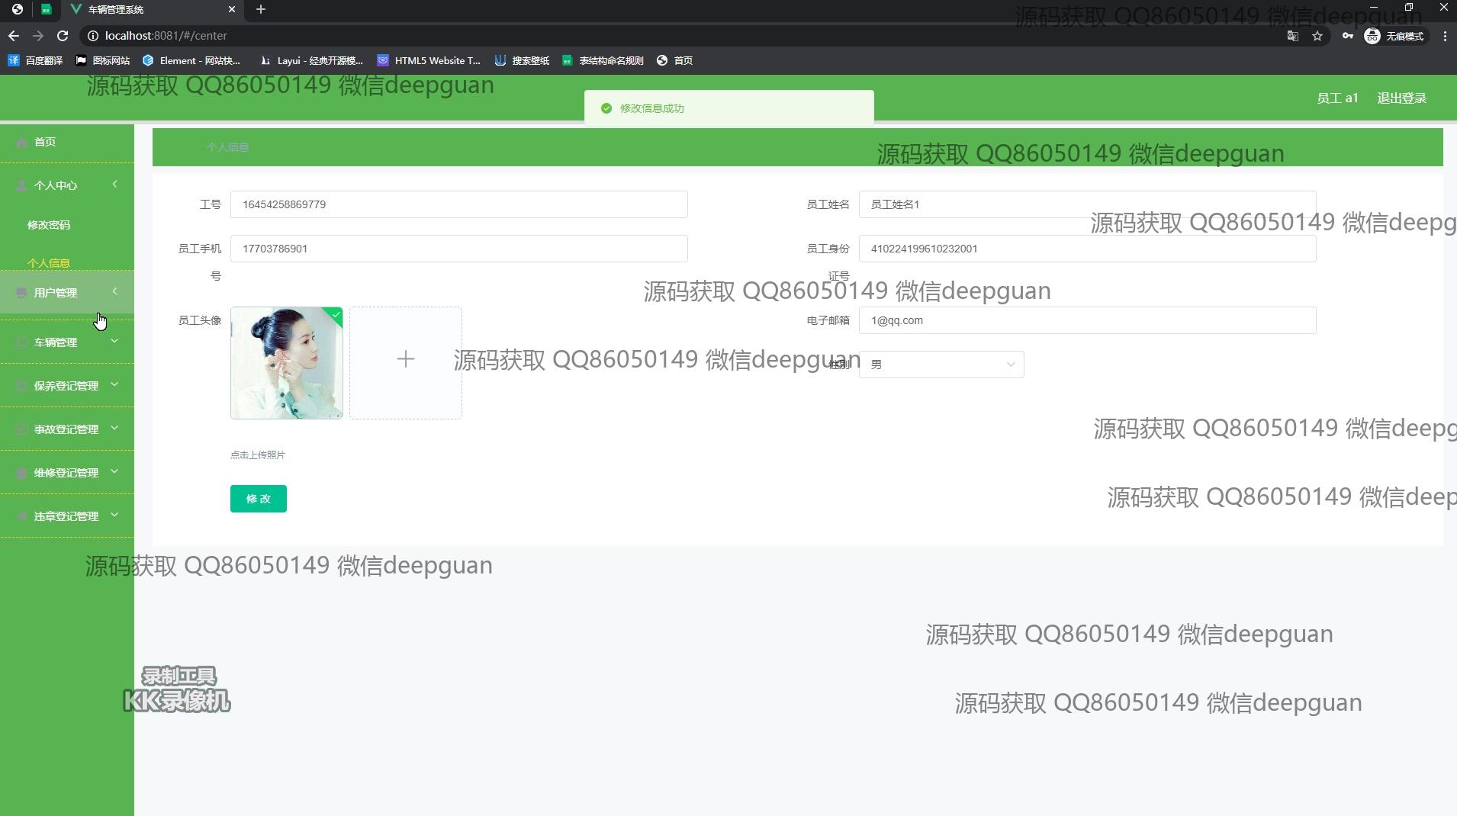This screenshot has height=816, width=1457.
Task: Click the employee avatar photo thumbnail
Action: pos(287,363)
